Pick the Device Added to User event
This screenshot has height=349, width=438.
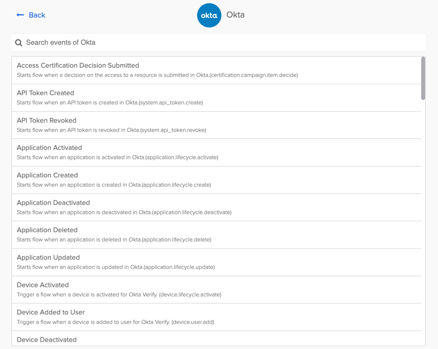(x=51, y=312)
